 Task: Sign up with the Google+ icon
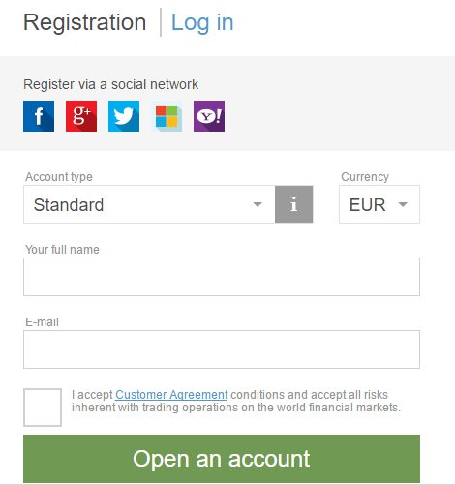tap(81, 116)
